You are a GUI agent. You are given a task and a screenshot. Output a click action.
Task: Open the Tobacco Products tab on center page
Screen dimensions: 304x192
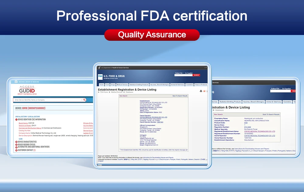201,85
